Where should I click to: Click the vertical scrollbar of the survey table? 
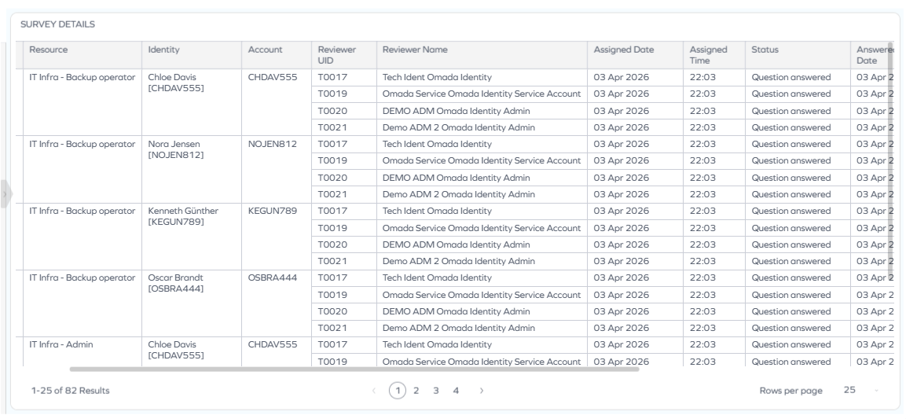point(890,159)
